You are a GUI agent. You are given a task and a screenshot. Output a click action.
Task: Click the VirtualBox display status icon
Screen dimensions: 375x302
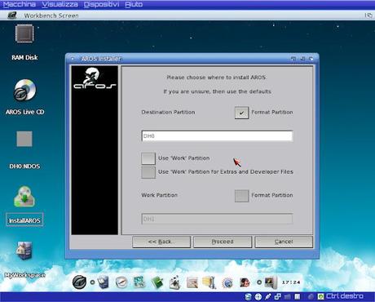(298, 296)
